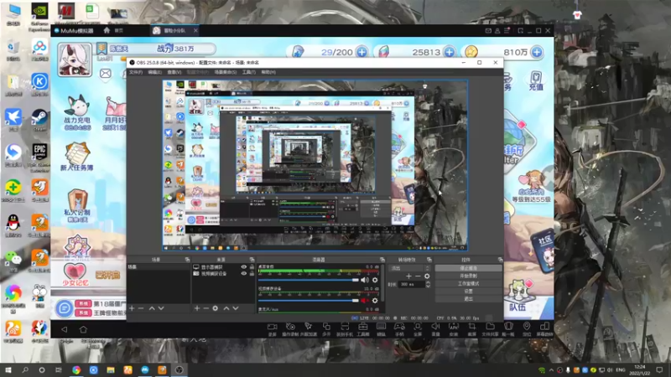Click MuMu 定位 location pin icon
This screenshot has width=671, height=377.
point(527,329)
